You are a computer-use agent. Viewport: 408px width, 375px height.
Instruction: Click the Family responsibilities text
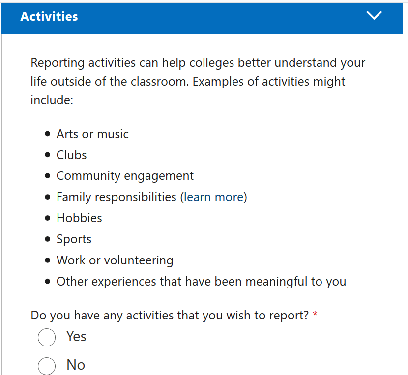pyautogui.click(x=117, y=197)
